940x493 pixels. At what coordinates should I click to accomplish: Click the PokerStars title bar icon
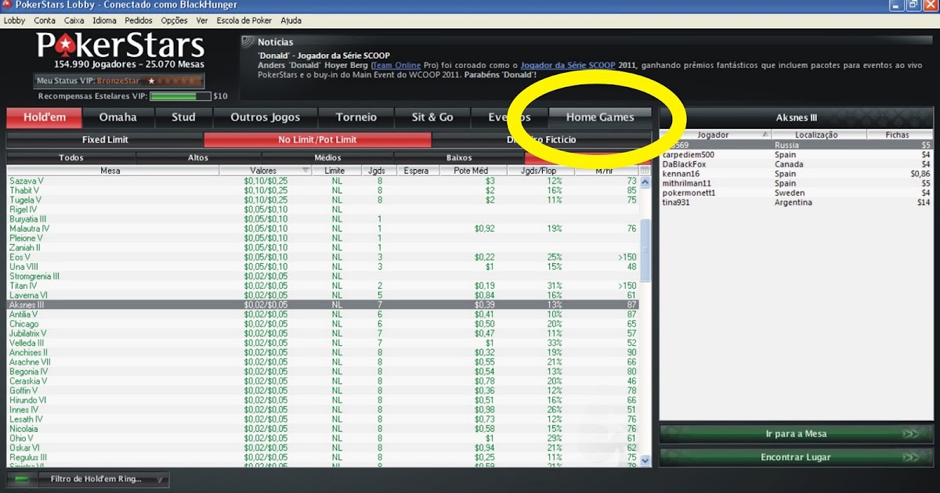point(7,5)
